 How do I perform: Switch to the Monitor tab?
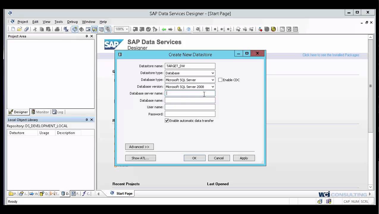(x=40, y=112)
